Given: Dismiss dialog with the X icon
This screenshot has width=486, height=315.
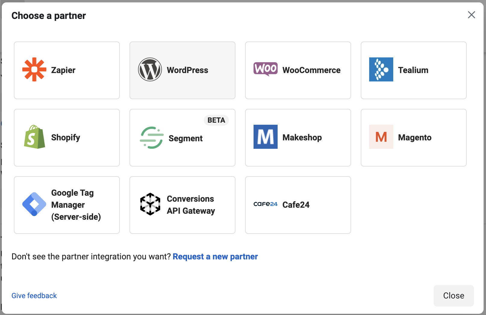Looking at the screenshot, I should (x=472, y=15).
